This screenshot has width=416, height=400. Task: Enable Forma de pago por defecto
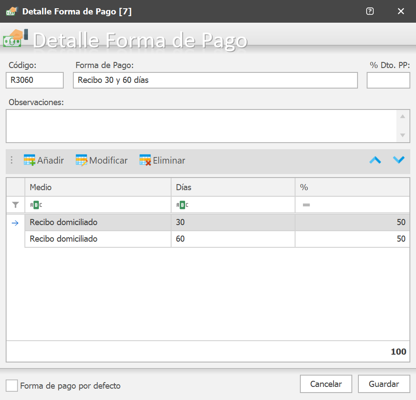(x=12, y=386)
